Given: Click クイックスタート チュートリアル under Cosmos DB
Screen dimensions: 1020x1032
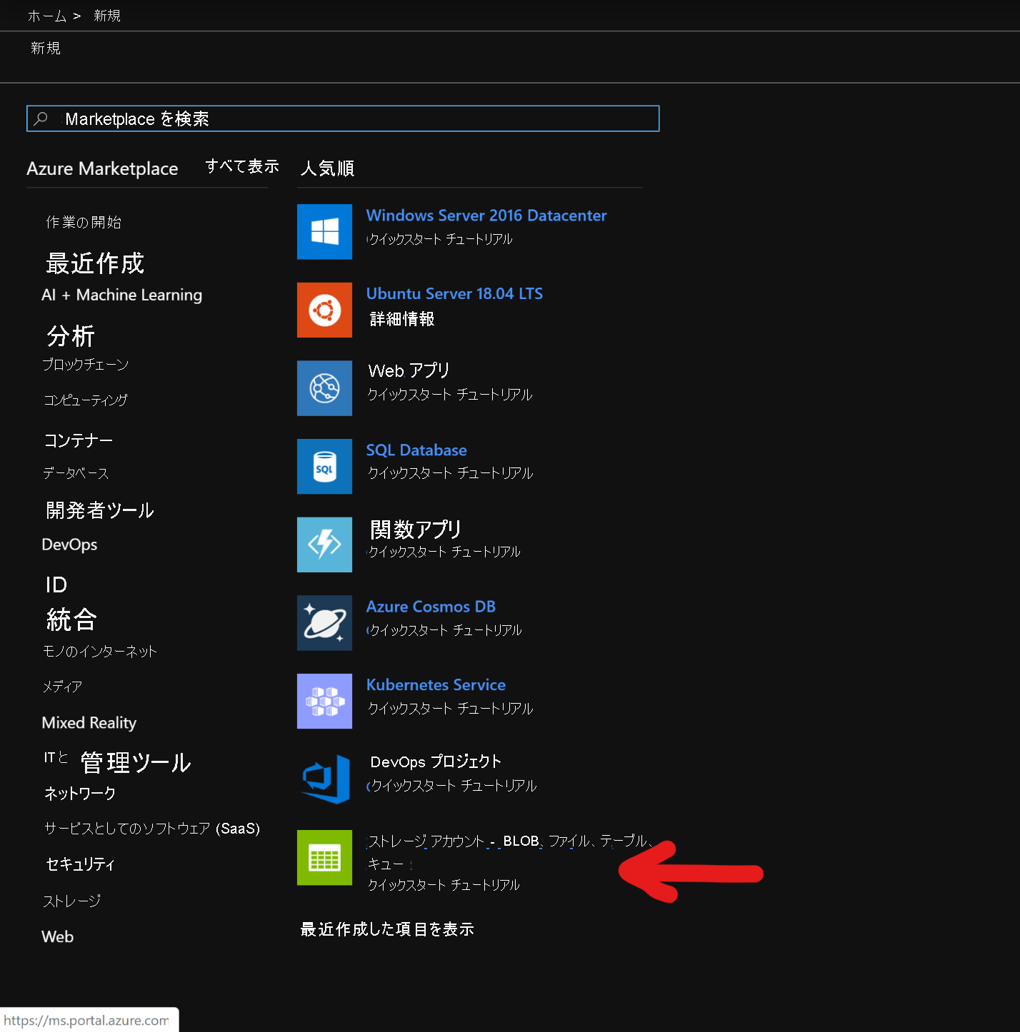Looking at the screenshot, I should pyautogui.click(x=444, y=630).
